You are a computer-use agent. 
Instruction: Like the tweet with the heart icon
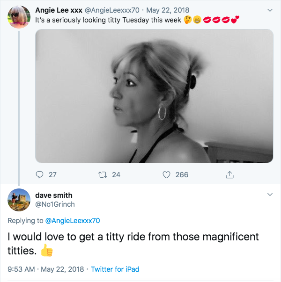166,175
